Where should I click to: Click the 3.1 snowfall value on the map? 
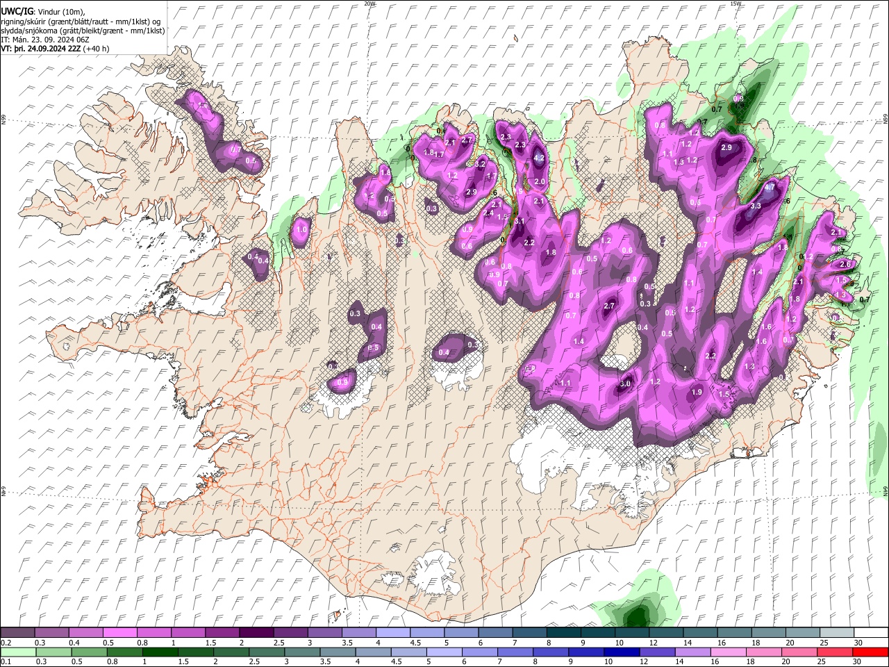(x=519, y=221)
